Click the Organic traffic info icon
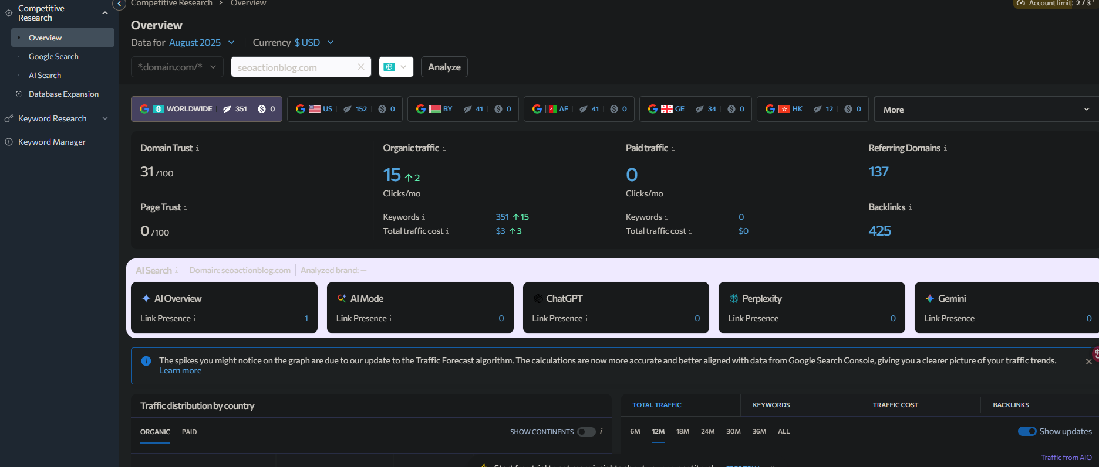This screenshot has width=1099, height=467. tap(444, 148)
